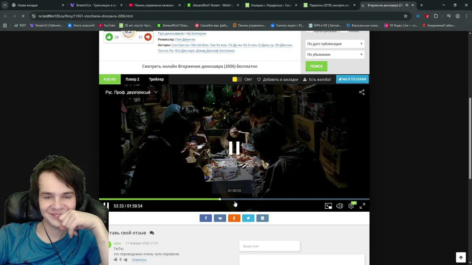This screenshot has height=265, width=472.
Task: Share the movie on Twitter
Action: [248, 218]
